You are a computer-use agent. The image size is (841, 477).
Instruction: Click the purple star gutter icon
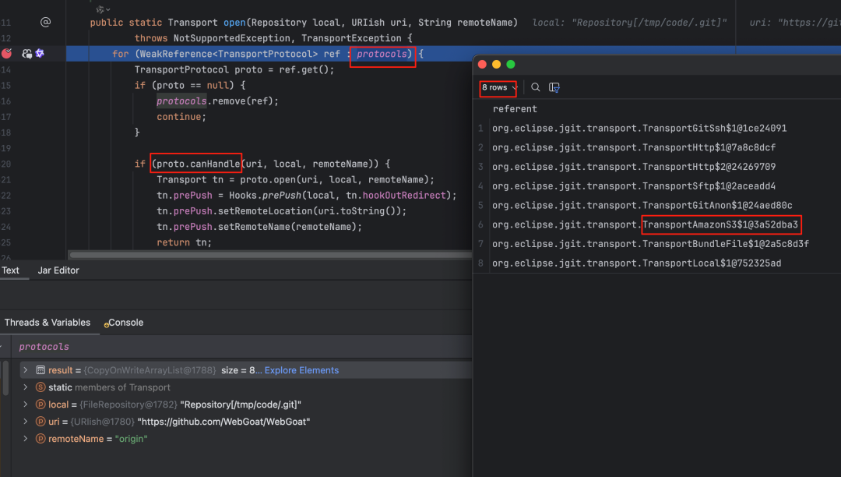pos(40,53)
